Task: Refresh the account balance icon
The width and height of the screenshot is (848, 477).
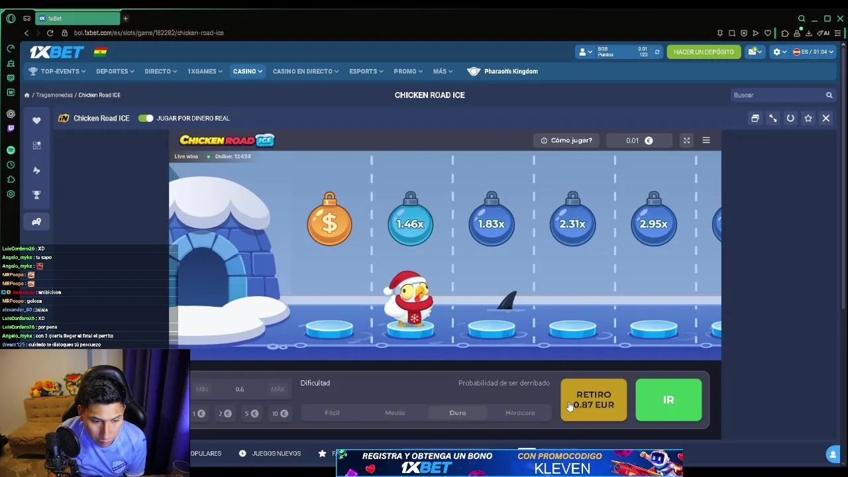Action: coord(657,52)
